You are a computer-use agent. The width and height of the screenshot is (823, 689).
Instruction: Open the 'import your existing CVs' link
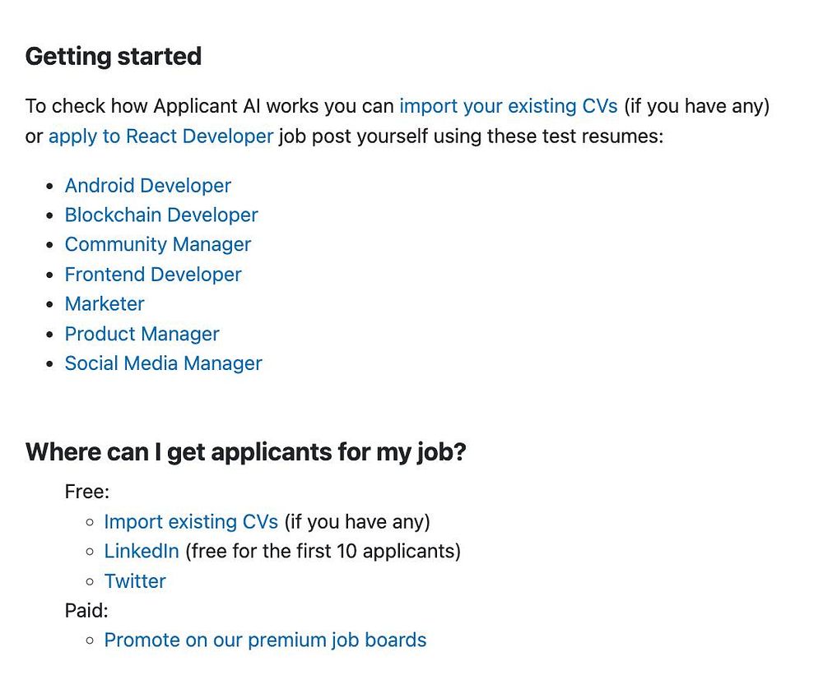508,106
